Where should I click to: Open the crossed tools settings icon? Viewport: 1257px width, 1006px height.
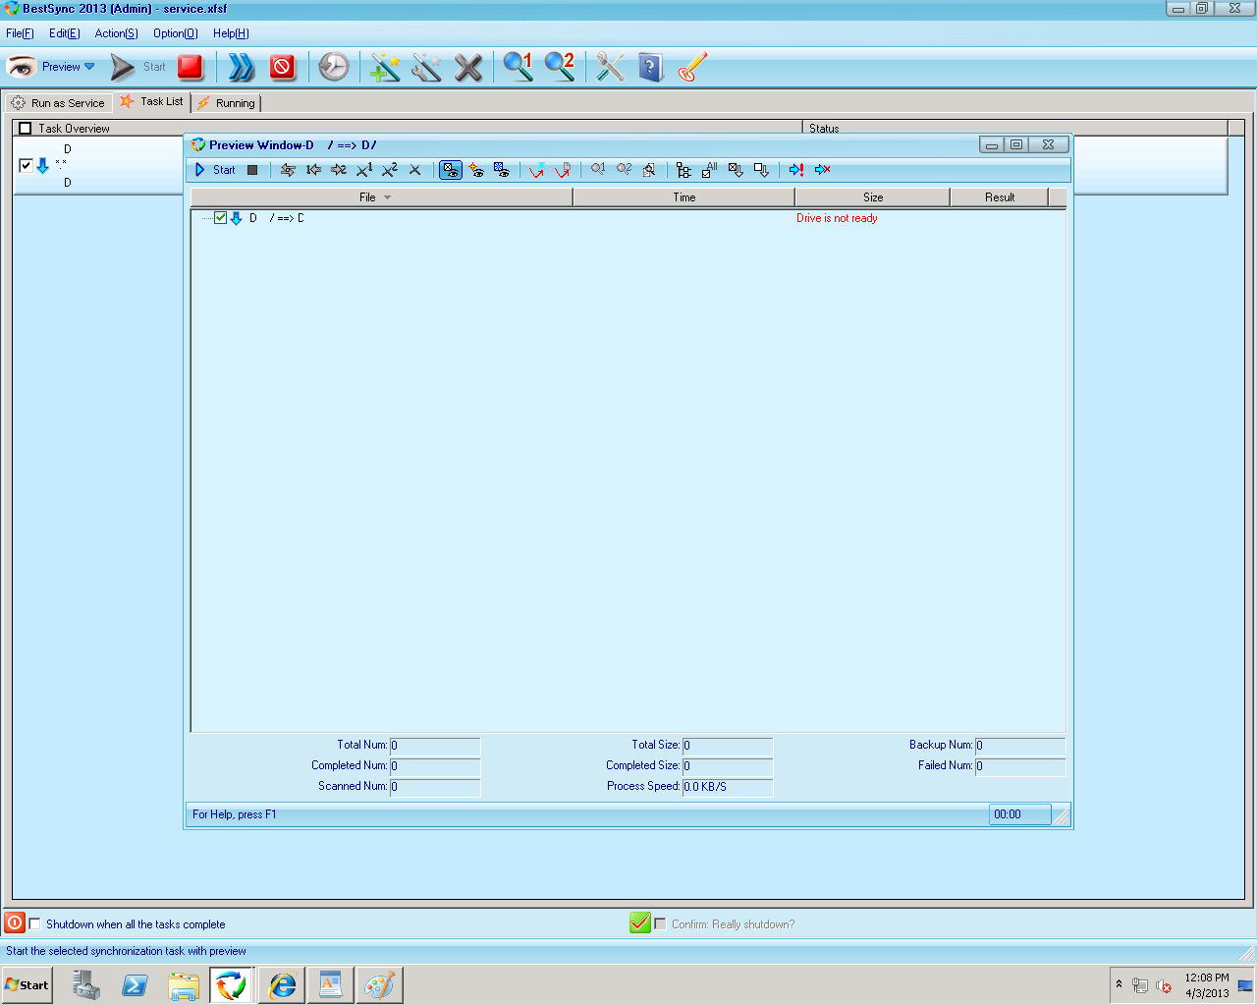tap(610, 67)
